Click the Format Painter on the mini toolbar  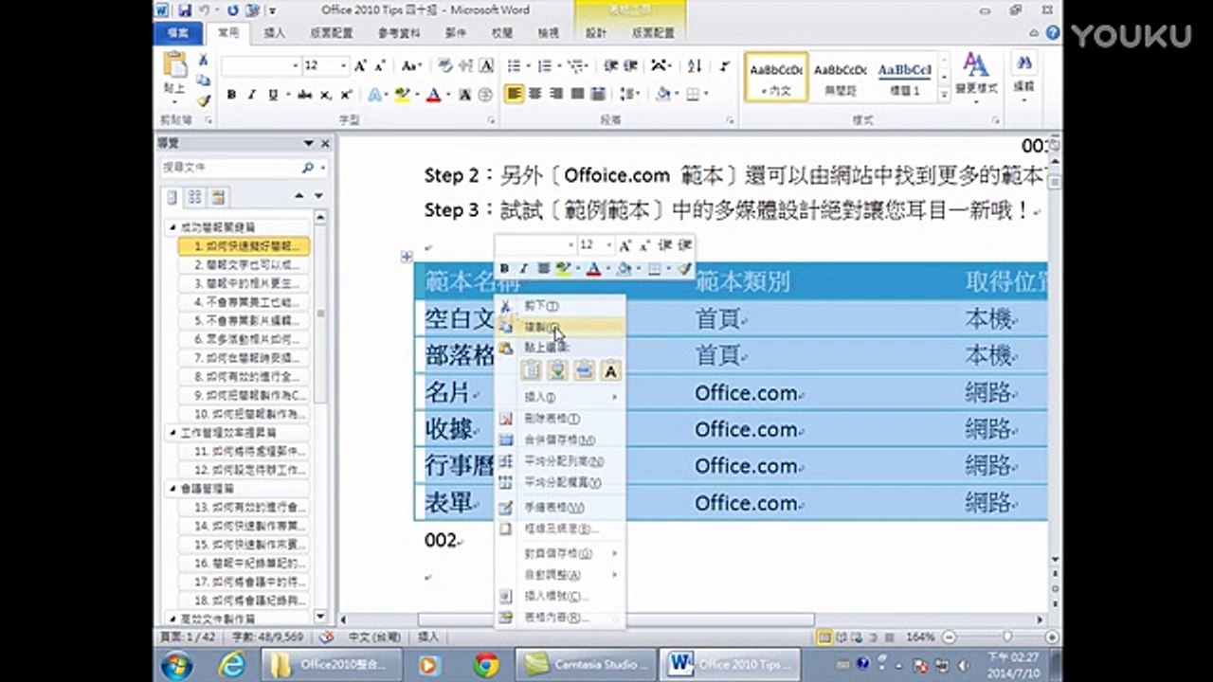click(x=684, y=270)
